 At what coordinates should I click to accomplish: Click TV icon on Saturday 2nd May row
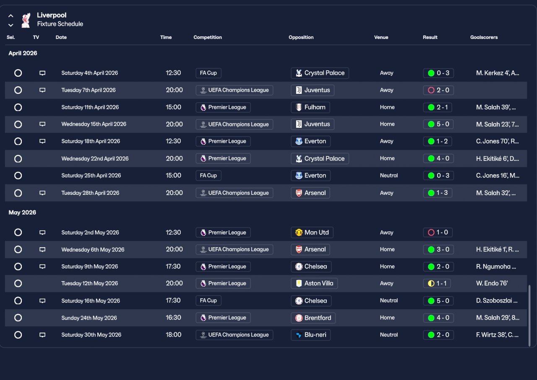(x=42, y=233)
